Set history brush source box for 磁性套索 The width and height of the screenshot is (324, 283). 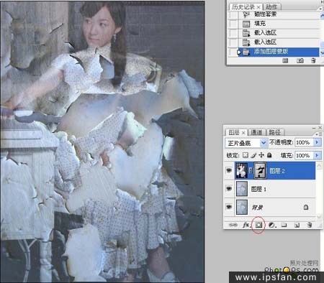click(233, 14)
